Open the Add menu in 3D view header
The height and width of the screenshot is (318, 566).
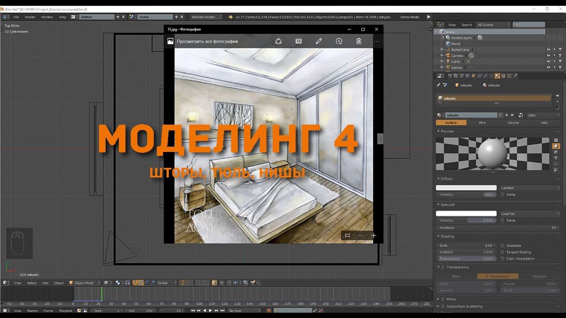pyautogui.click(x=45, y=283)
